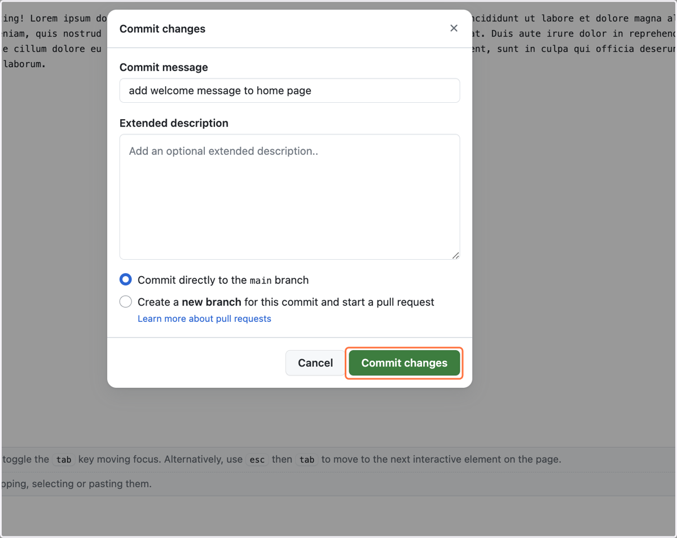Click the Cancel button
Image resolution: width=677 pixels, height=538 pixels.
point(315,363)
